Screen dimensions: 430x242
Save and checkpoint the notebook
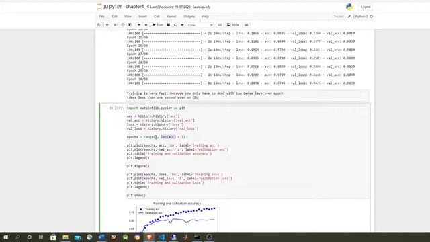pyautogui.click(x=99, y=25)
